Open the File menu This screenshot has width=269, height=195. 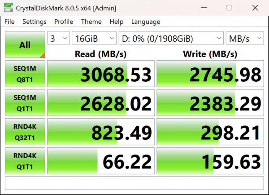[x=9, y=22]
